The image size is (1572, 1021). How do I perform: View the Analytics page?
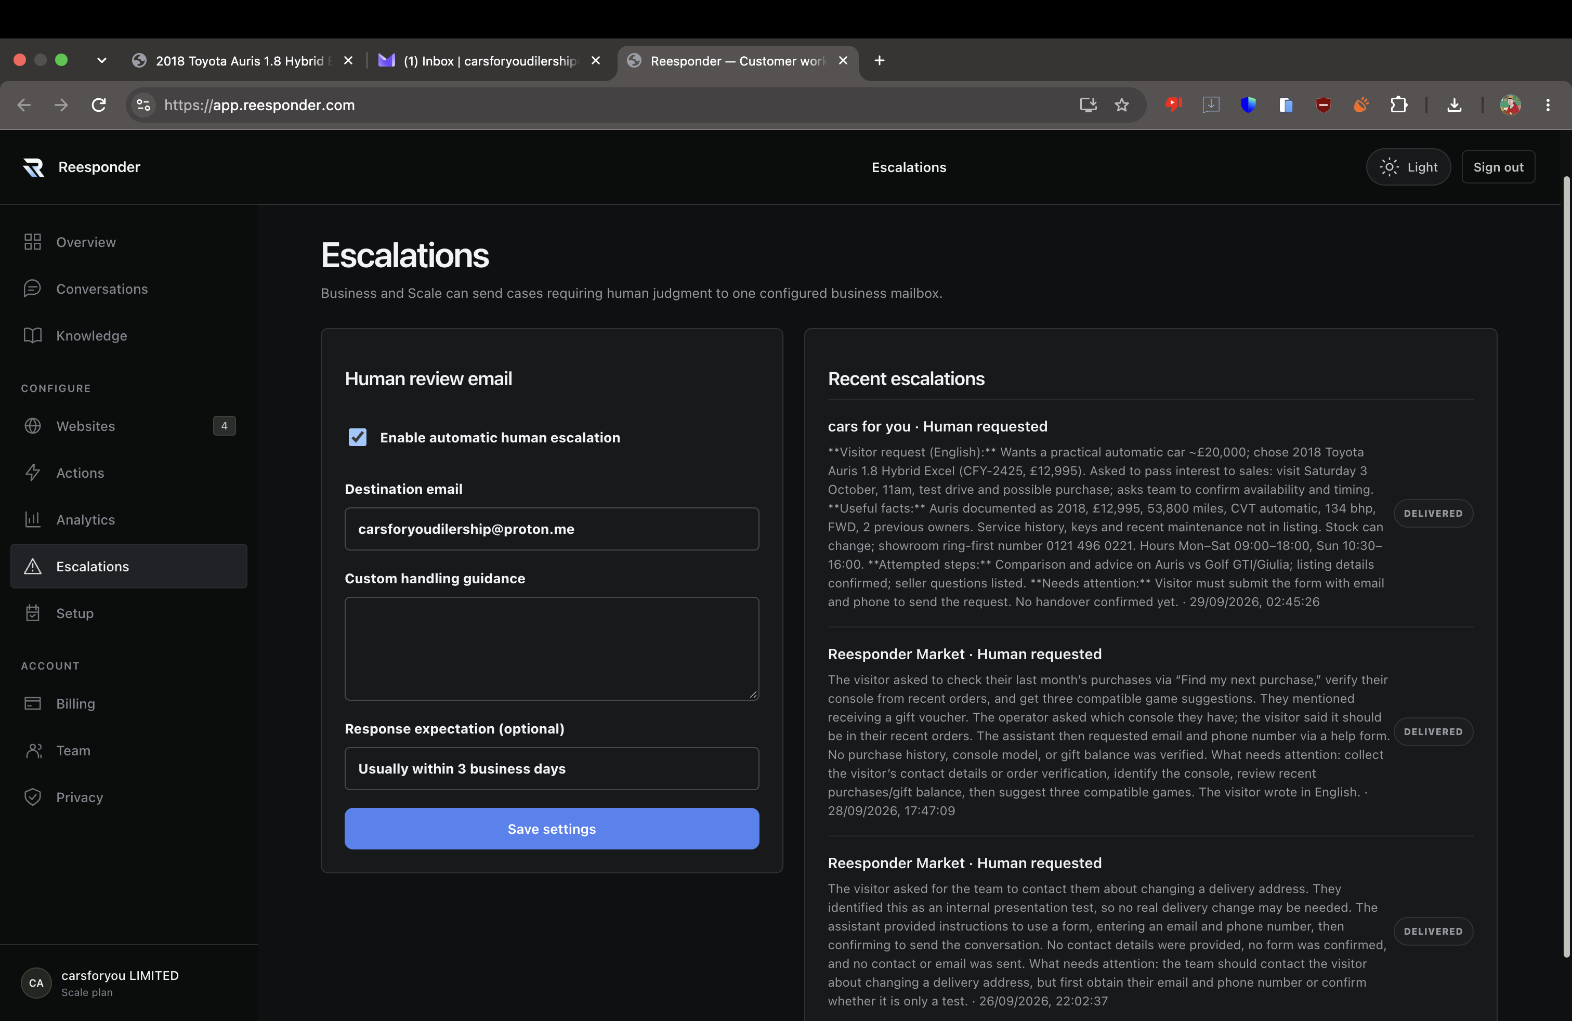click(x=129, y=520)
